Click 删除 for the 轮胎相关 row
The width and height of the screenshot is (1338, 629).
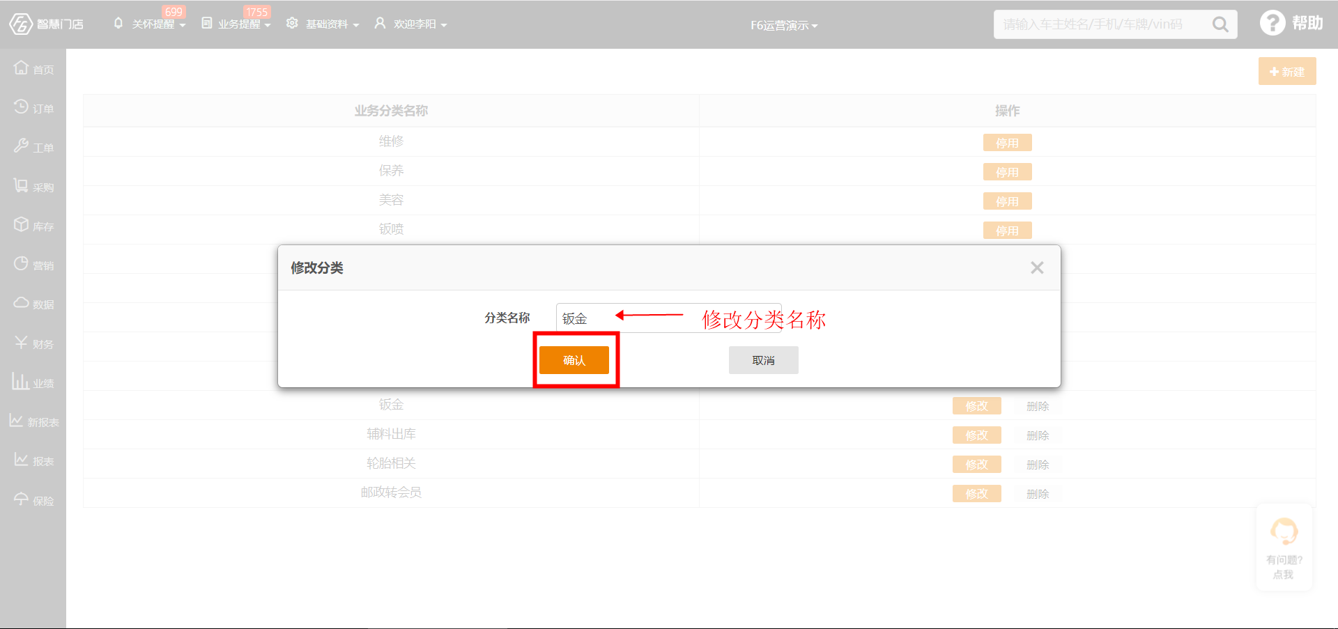click(1038, 465)
